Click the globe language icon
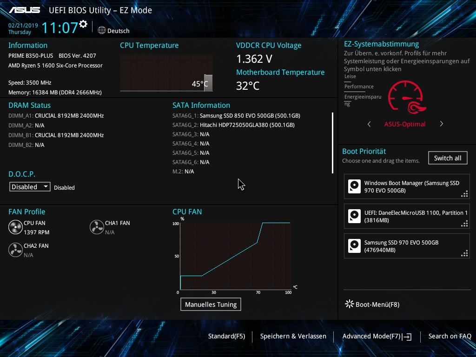 (x=102, y=30)
